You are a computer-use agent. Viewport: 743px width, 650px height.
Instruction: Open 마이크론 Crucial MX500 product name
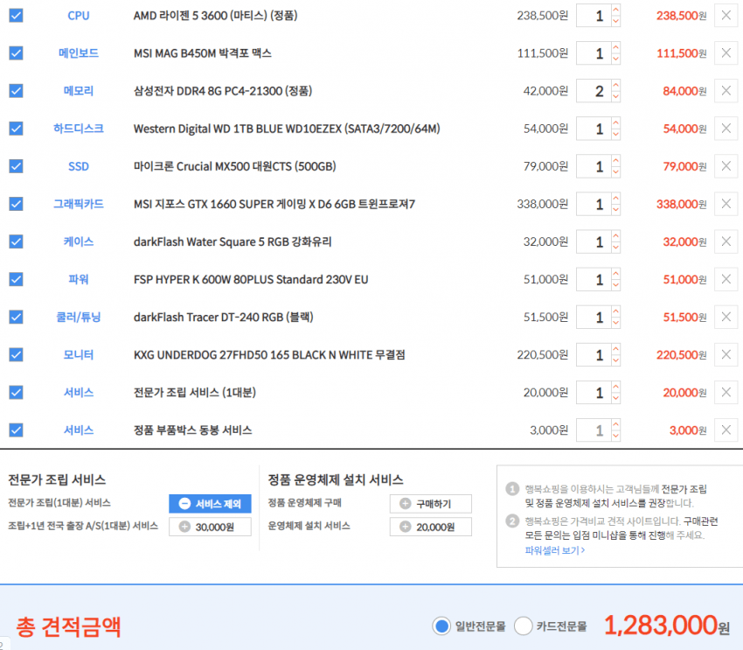[x=235, y=166]
